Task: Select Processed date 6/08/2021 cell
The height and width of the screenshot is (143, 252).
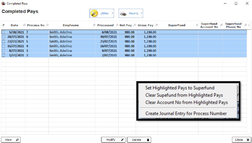Action: point(107,32)
